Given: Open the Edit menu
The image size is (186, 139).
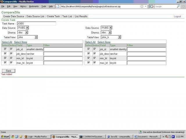Looking at the screenshot, I should click(9, 6).
